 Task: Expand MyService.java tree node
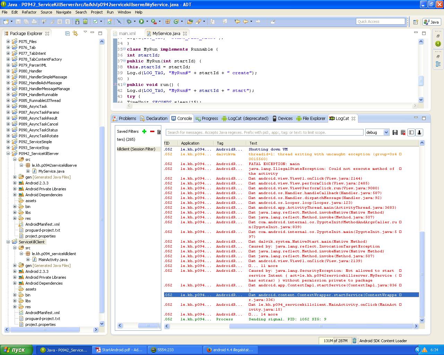click(x=28, y=171)
